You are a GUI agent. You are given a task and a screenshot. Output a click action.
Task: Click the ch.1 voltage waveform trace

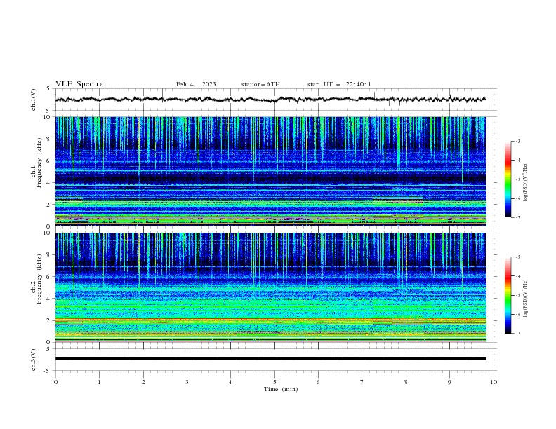(270, 100)
